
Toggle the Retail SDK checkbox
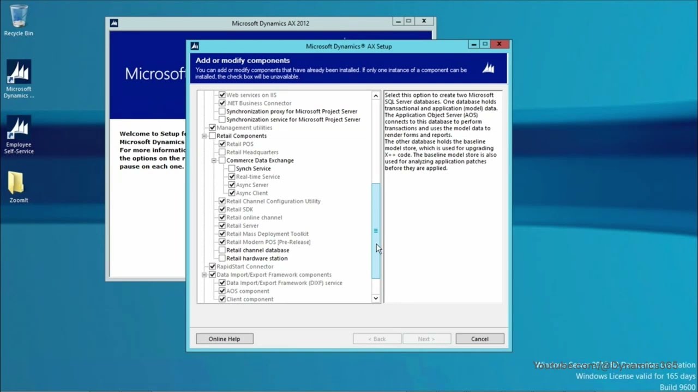pyautogui.click(x=222, y=210)
